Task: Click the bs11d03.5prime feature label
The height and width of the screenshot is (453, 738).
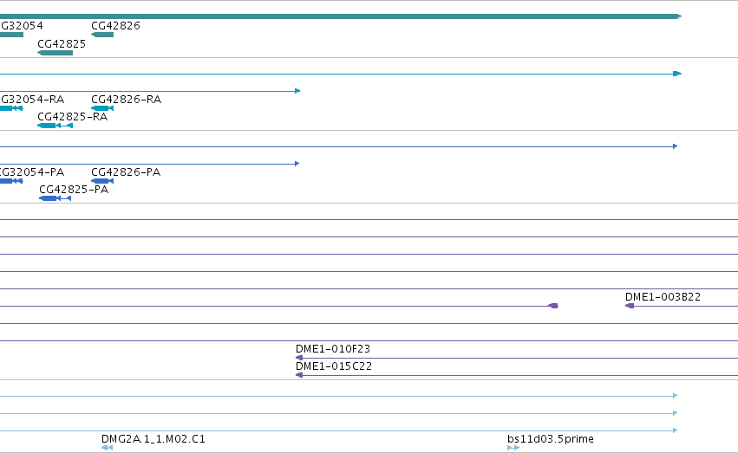Action: [550, 439]
